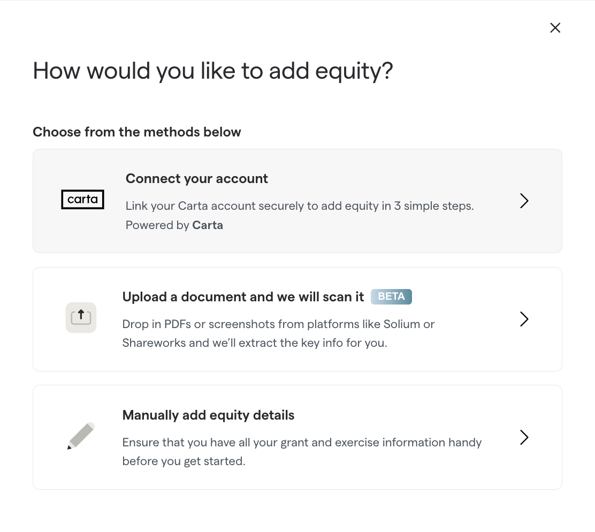Click the "Powered by Carta" text
The height and width of the screenshot is (532, 595).
[174, 225]
